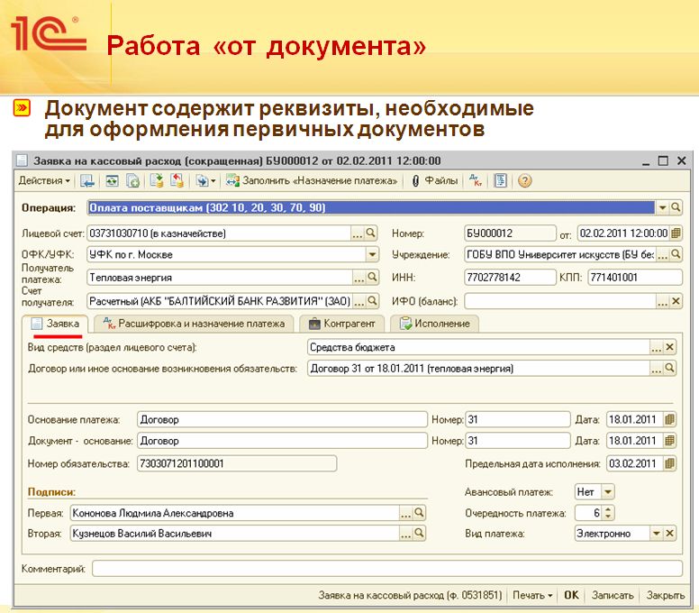Viewport: 699px width, 613px height.
Task: Click magnifier beside Первая signature Кононова
Action: (419, 513)
